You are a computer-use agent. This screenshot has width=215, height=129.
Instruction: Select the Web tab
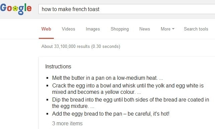(x=46, y=29)
